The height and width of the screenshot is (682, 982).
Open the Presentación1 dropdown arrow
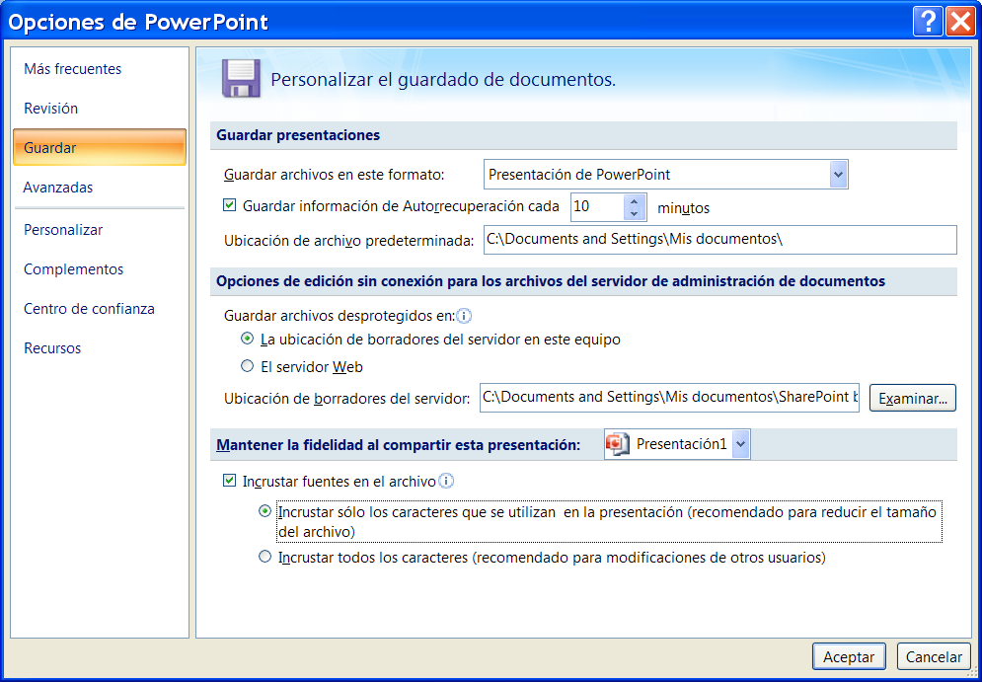(740, 444)
